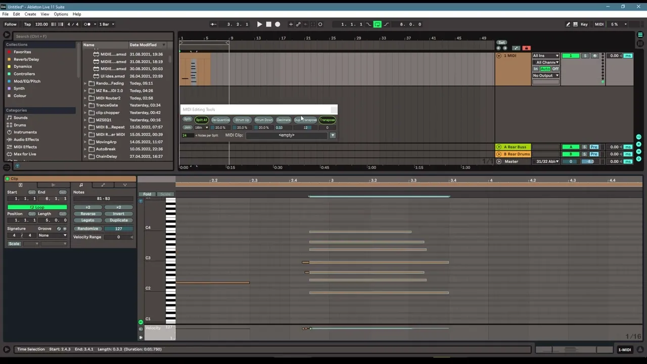Image resolution: width=647 pixels, height=364 pixels.
Task: Click the Strum Up button
Action: [x=242, y=120]
